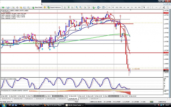The image size is (171, 107).
Task: Open the Indicators list icon
Action: (x=93, y=7)
